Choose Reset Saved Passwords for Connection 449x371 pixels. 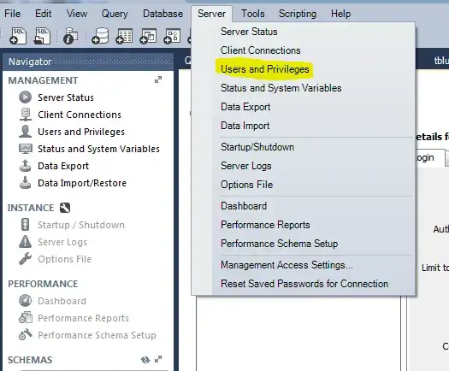(x=304, y=284)
